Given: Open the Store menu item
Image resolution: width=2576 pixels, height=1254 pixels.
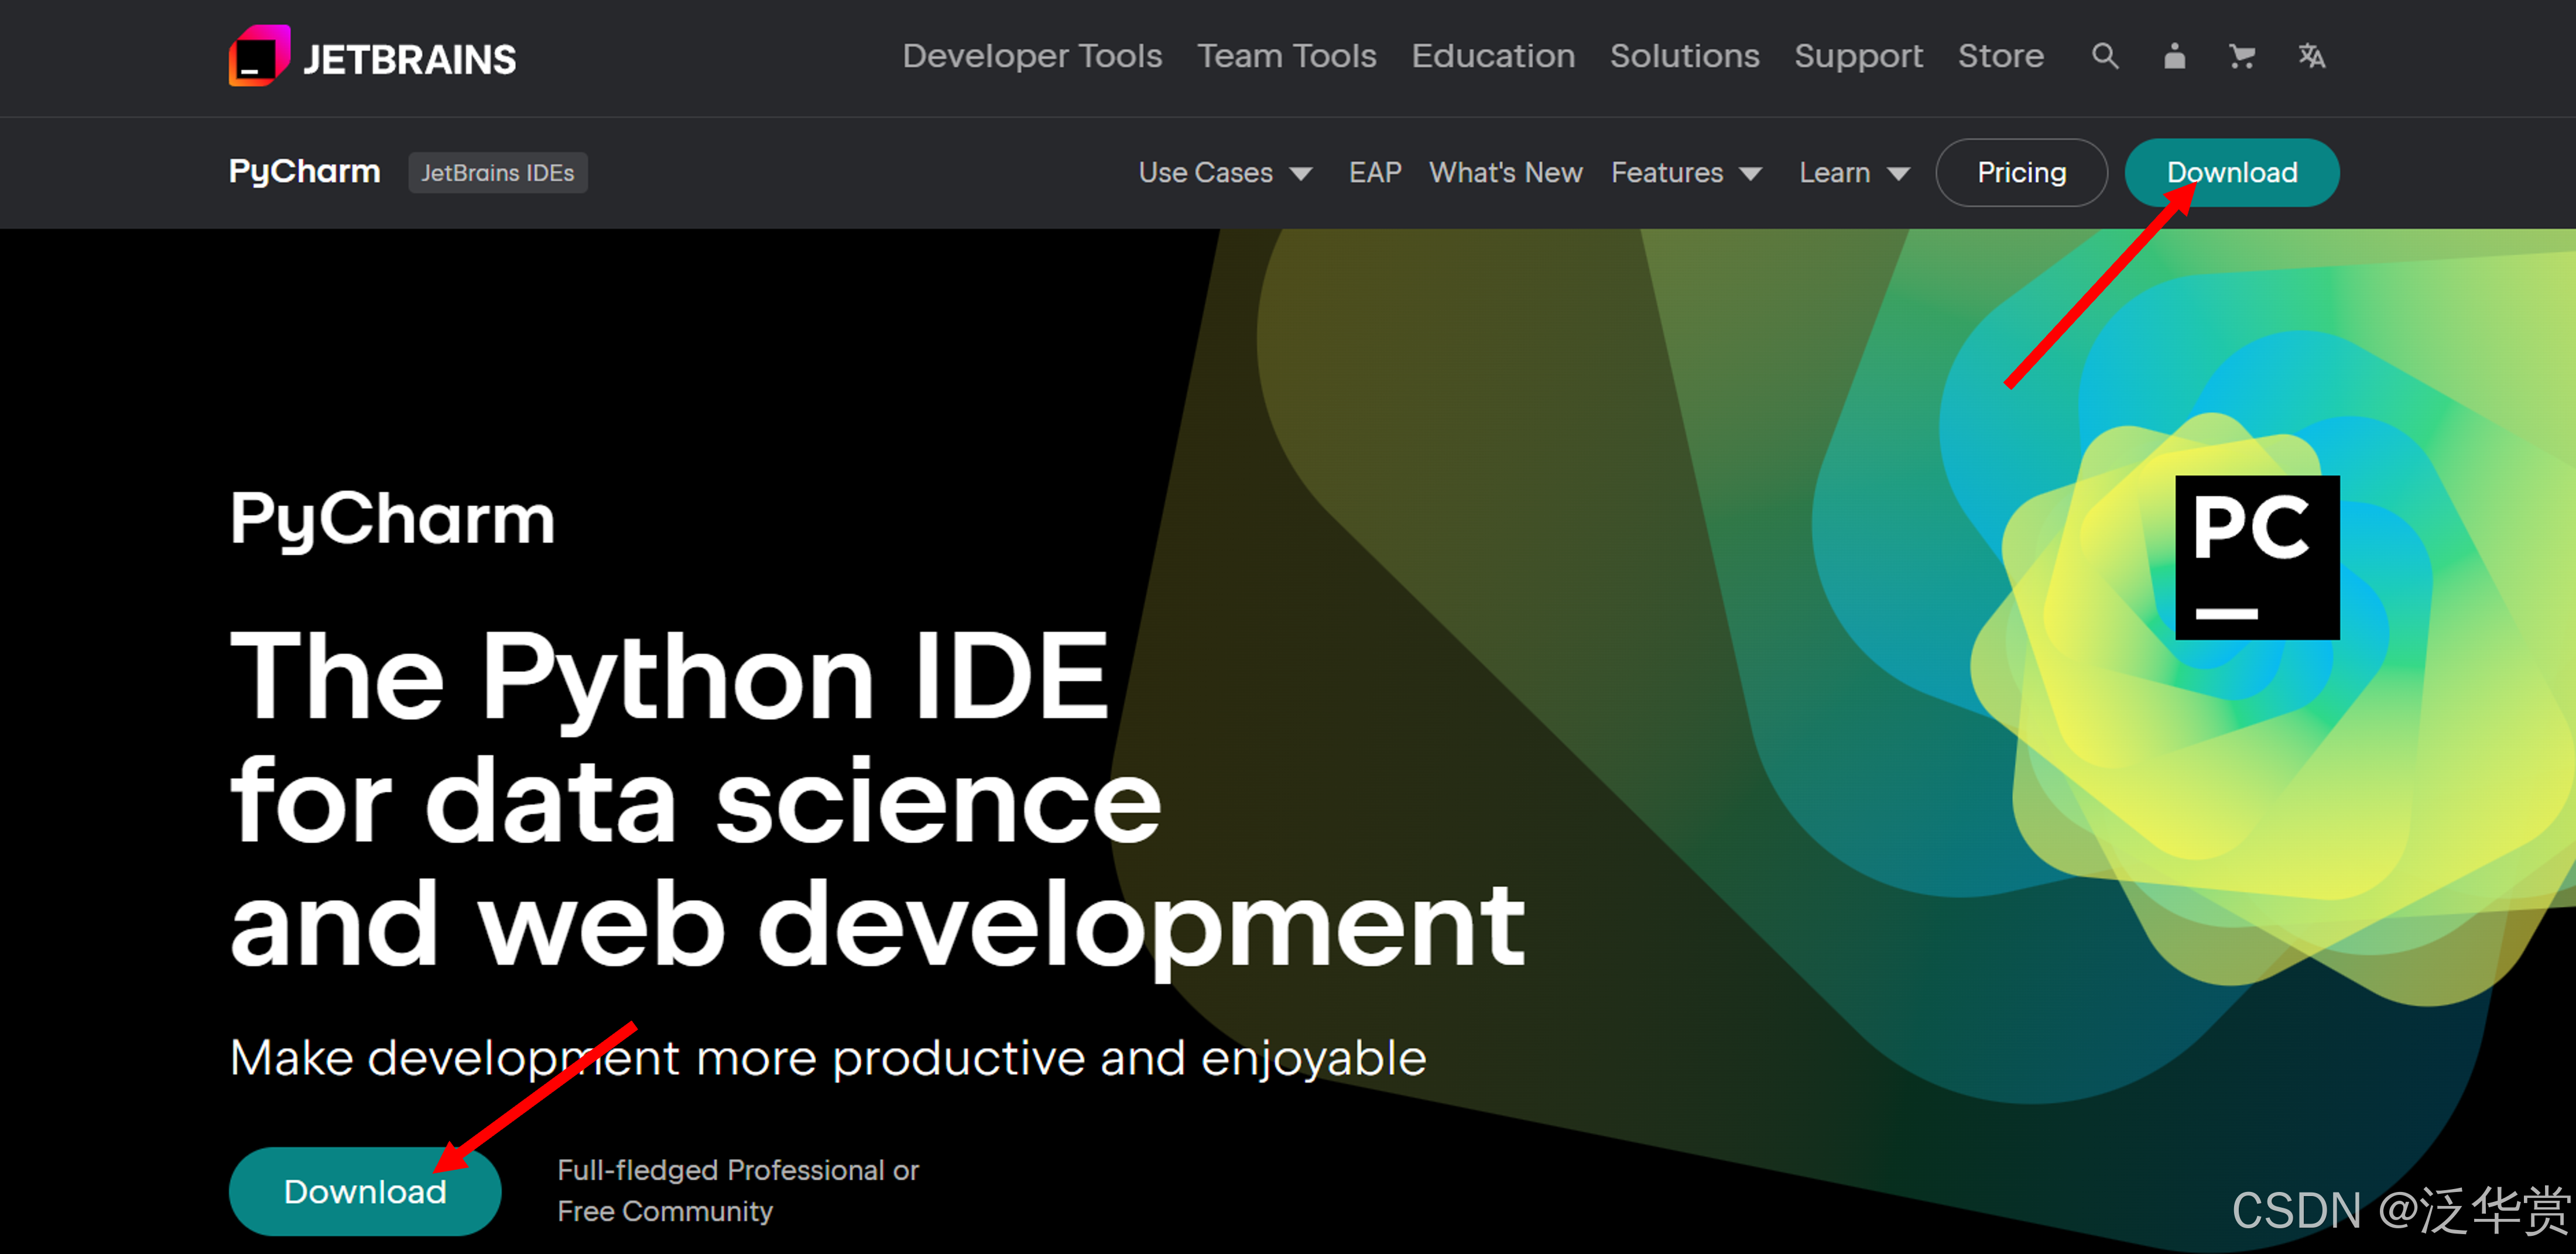Looking at the screenshot, I should point(2000,56).
